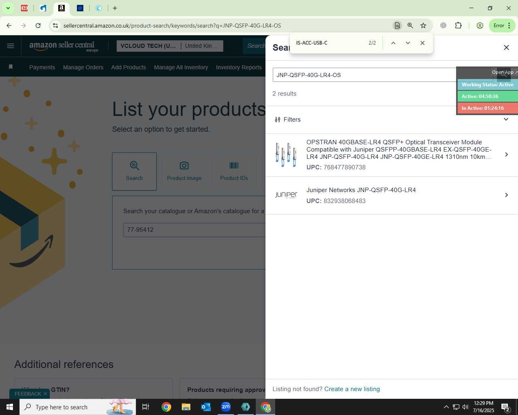
Task: Expand the OPSTRAN 40GBASE-LR4 result chevron
Action: tap(506, 154)
